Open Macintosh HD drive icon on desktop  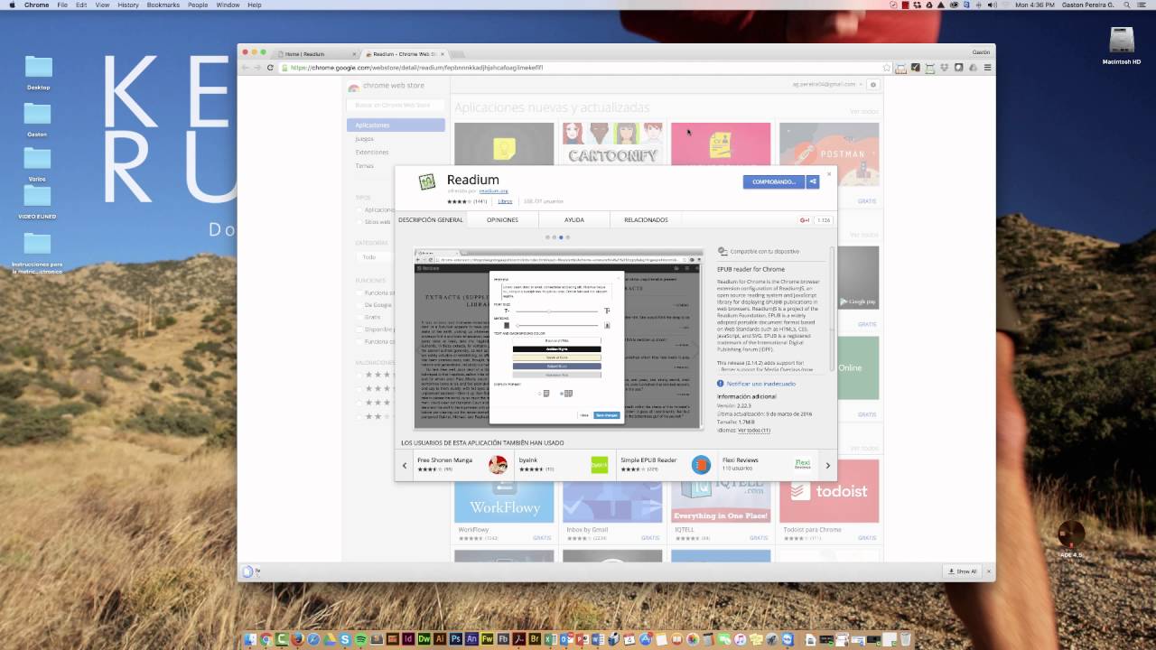click(x=1122, y=41)
